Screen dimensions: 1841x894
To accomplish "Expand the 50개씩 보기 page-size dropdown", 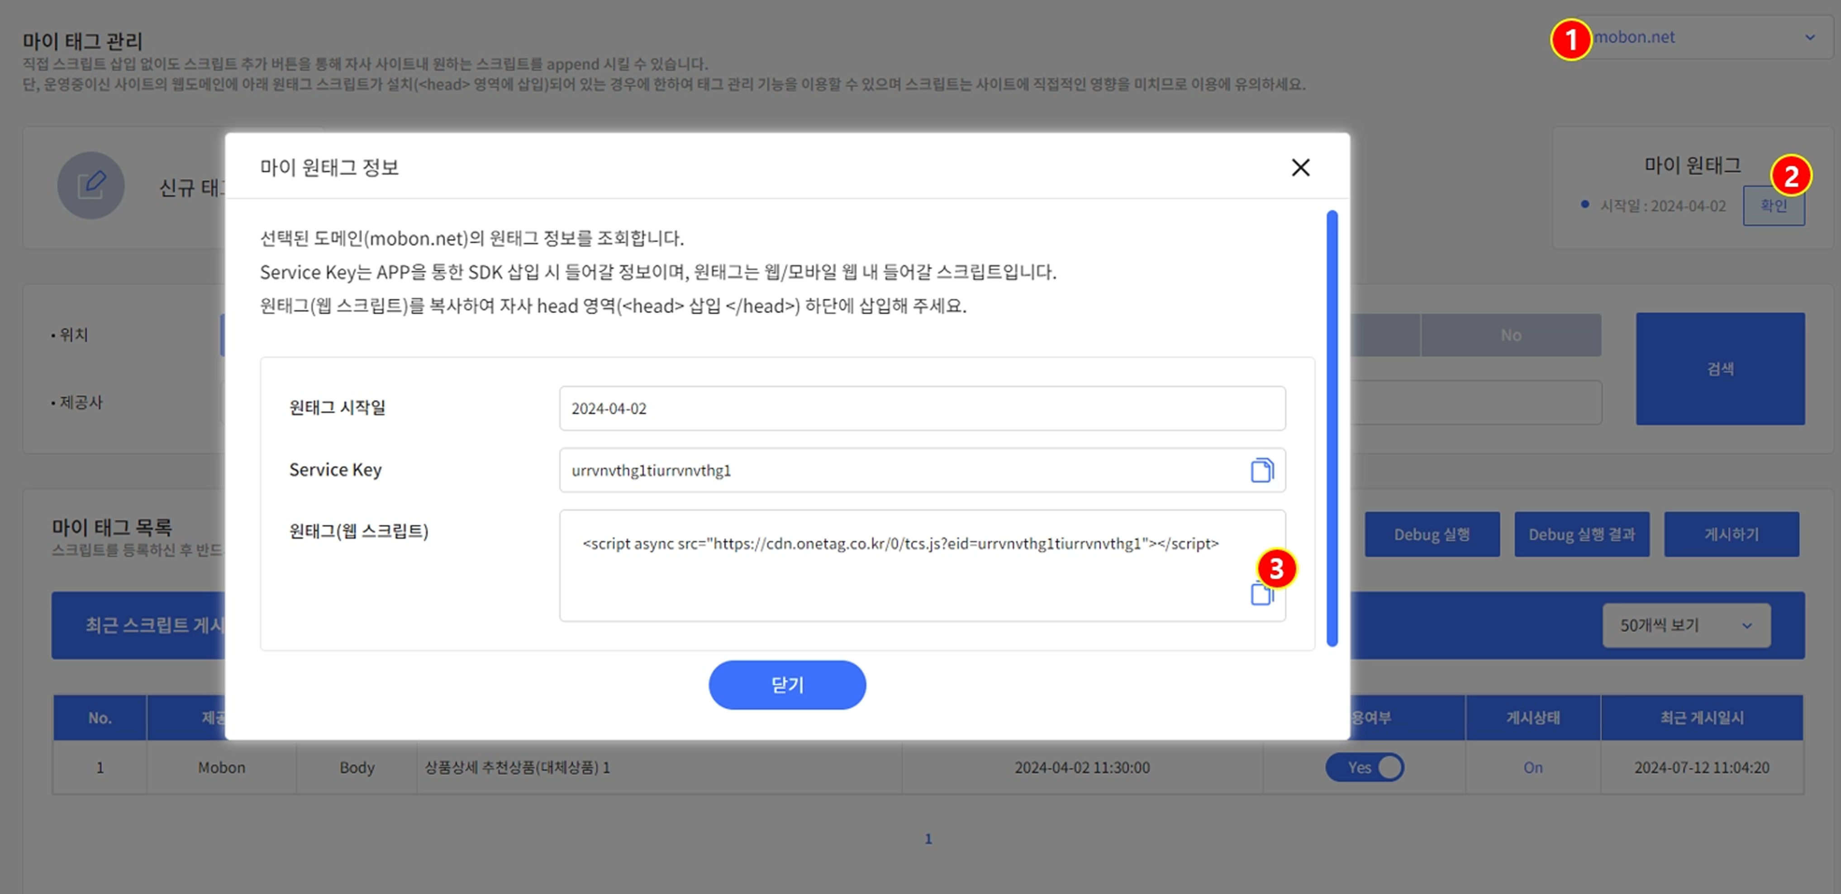I will pyautogui.click(x=1686, y=625).
